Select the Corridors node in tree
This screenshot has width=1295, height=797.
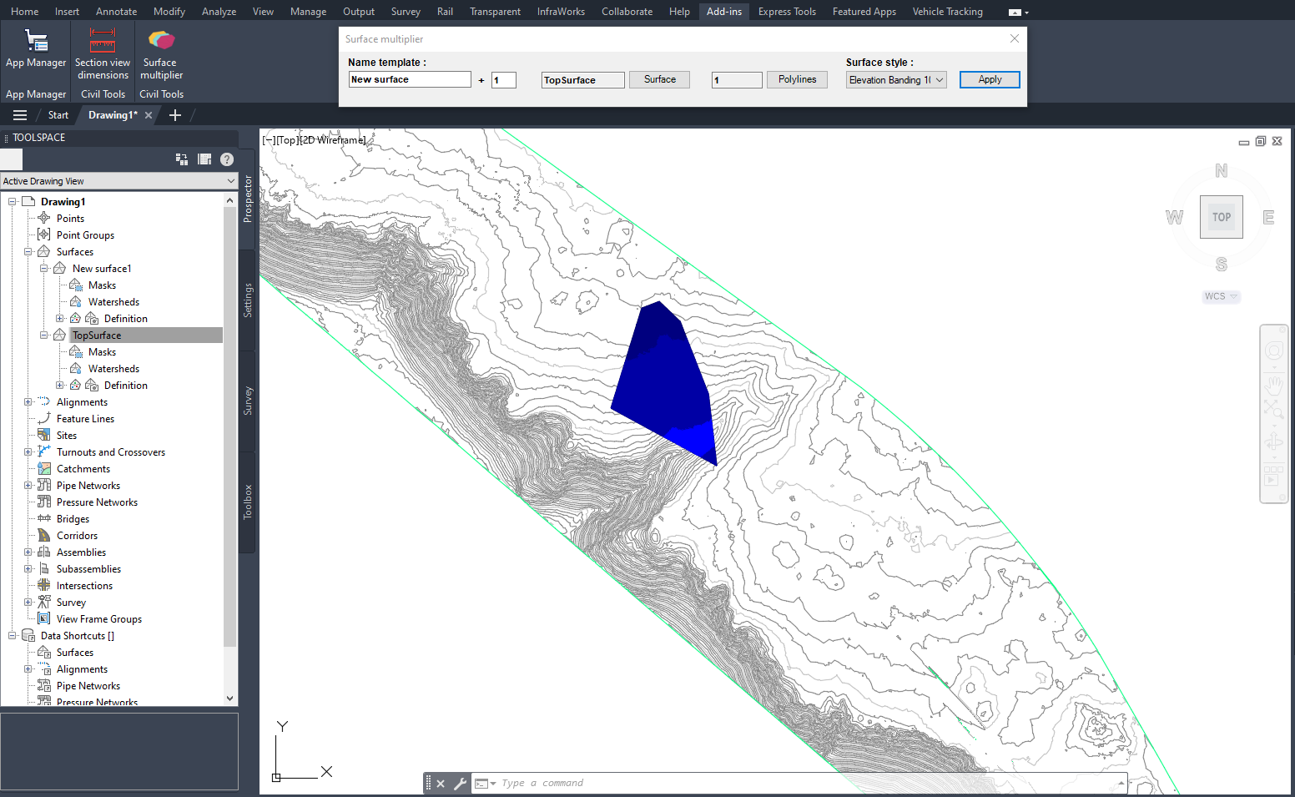click(x=77, y=536)
